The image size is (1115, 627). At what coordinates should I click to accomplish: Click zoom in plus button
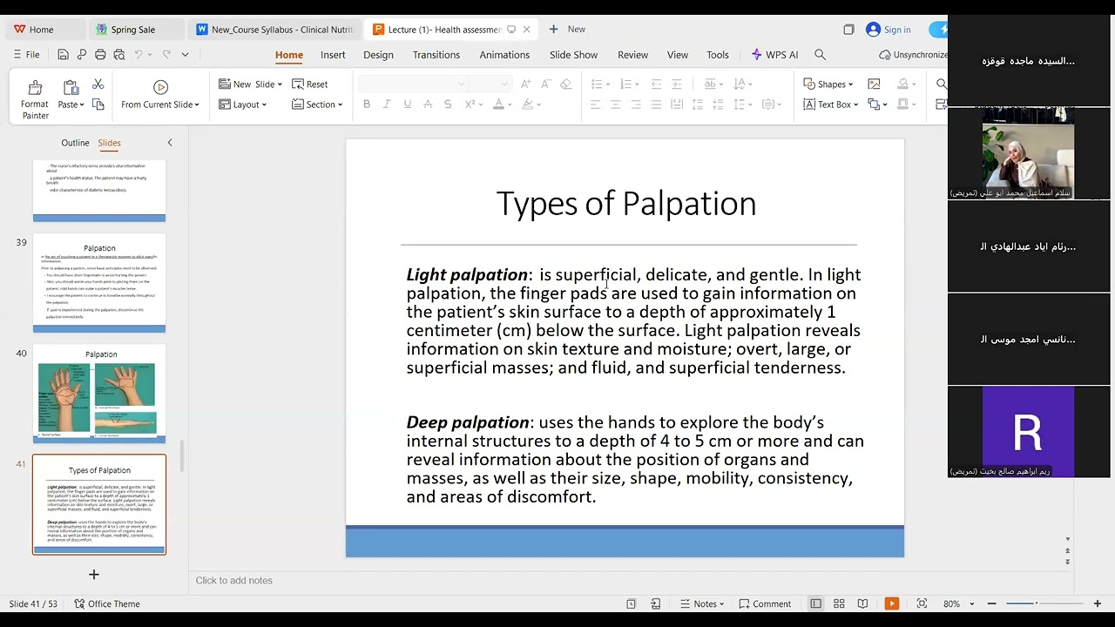1098,603
